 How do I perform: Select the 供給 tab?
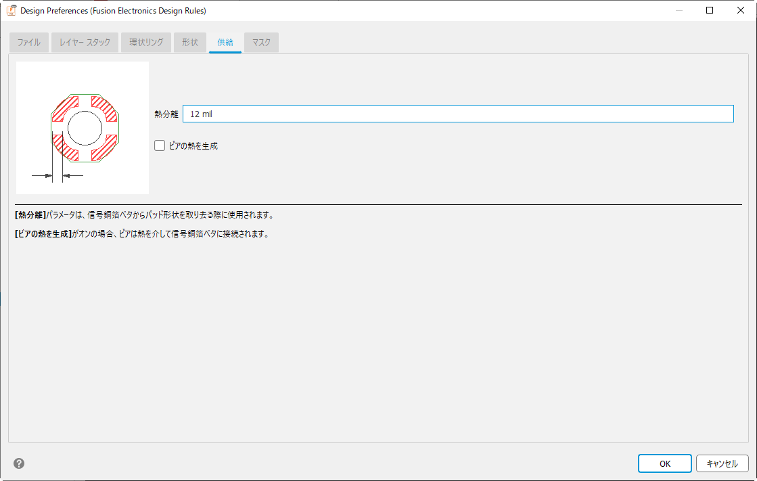pyautogui.click(x=225, y=43)
